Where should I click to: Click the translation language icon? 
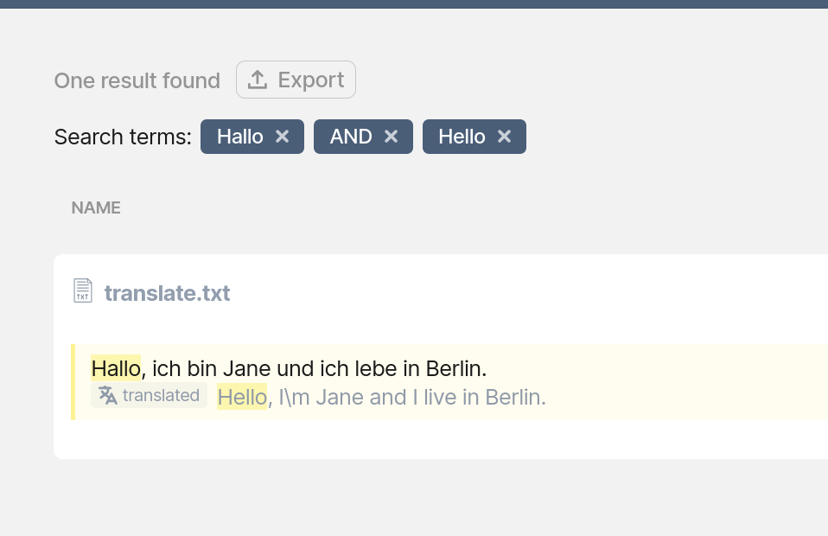pos(108,396)
